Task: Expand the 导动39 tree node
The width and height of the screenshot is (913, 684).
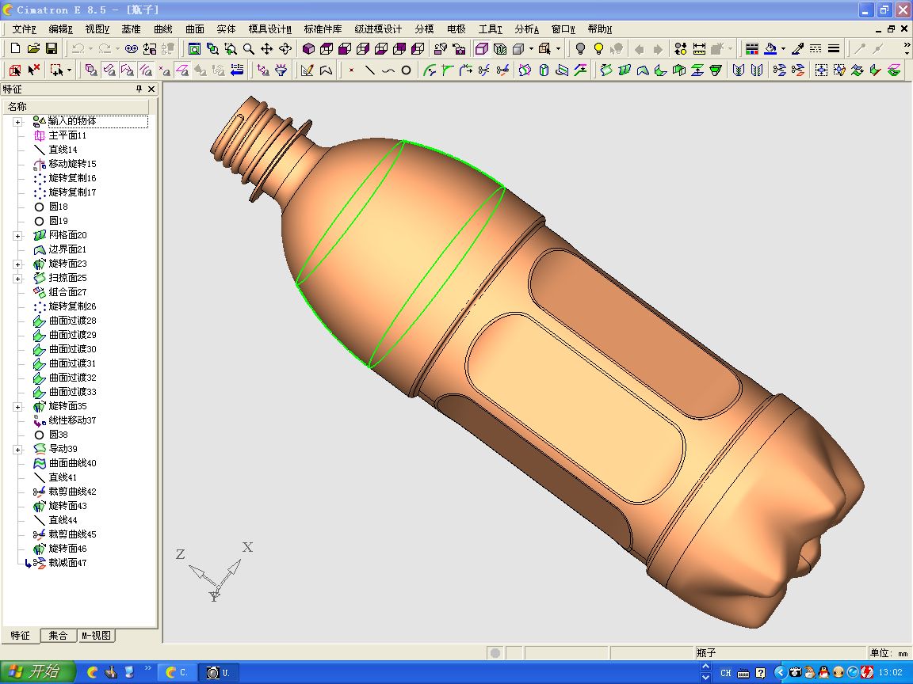Action: pos(18,450)
